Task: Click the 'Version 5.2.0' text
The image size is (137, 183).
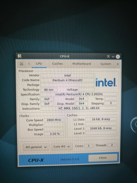Action: pyautogui.click(x=70, y=159)
